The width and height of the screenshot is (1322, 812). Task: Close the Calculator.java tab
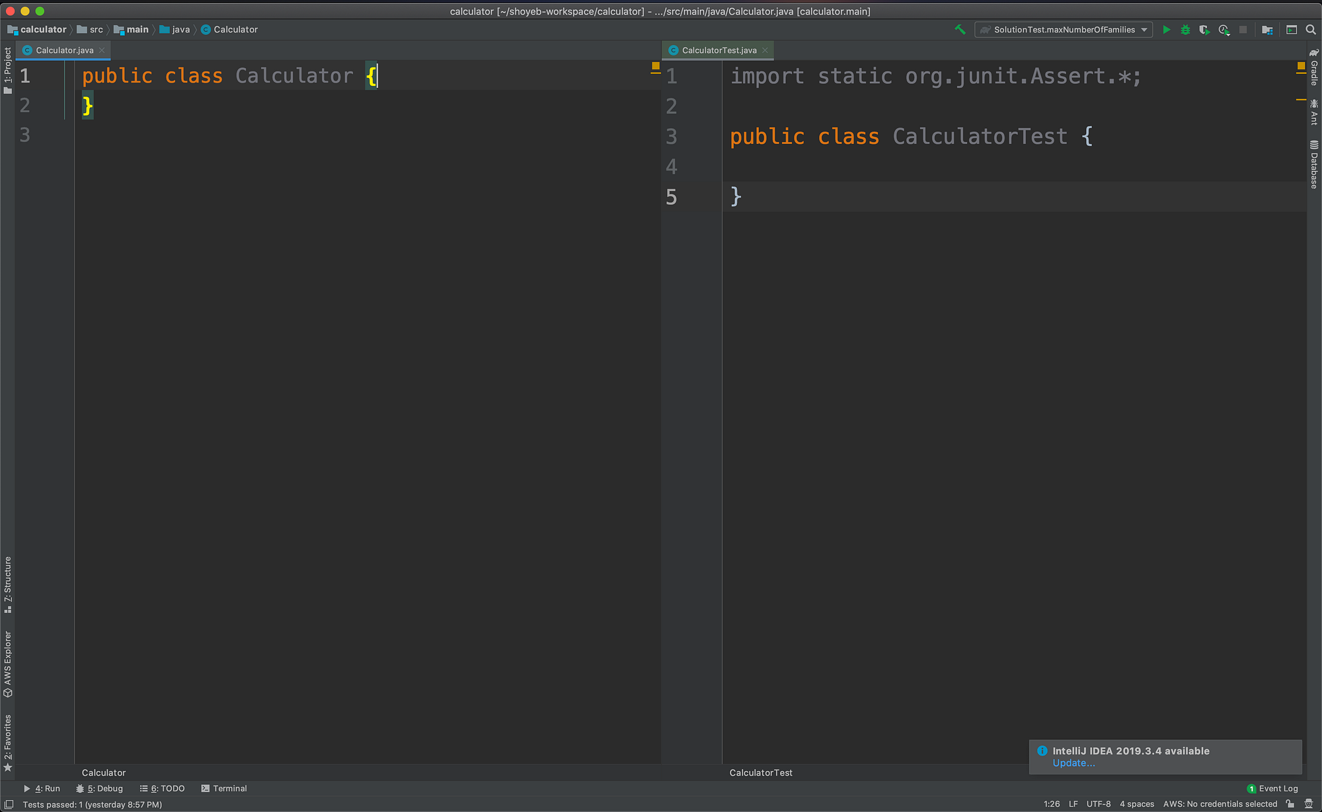[x=102, y=50]
